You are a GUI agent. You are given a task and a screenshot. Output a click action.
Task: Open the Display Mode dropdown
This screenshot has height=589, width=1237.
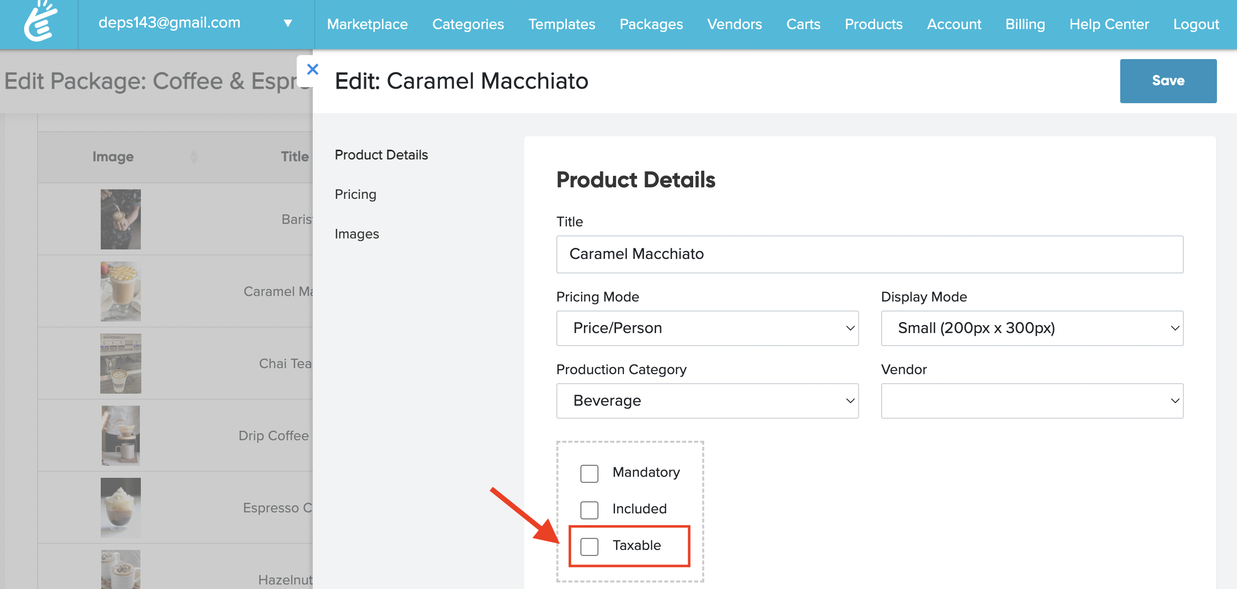[1032, 328]
